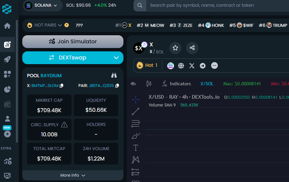Click the binoculars icon in pool panel
Image resolution: width=289 pixels, height=182 pixels.
[114, 76]
